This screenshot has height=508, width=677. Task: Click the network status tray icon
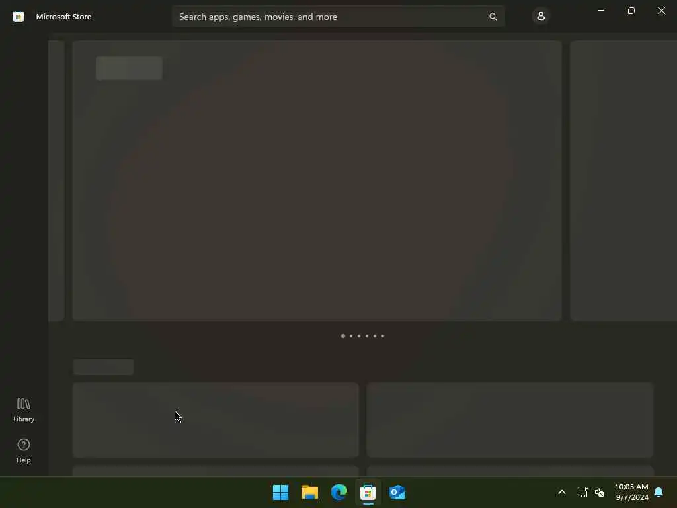pyautogui.click(x=583, y=492)
